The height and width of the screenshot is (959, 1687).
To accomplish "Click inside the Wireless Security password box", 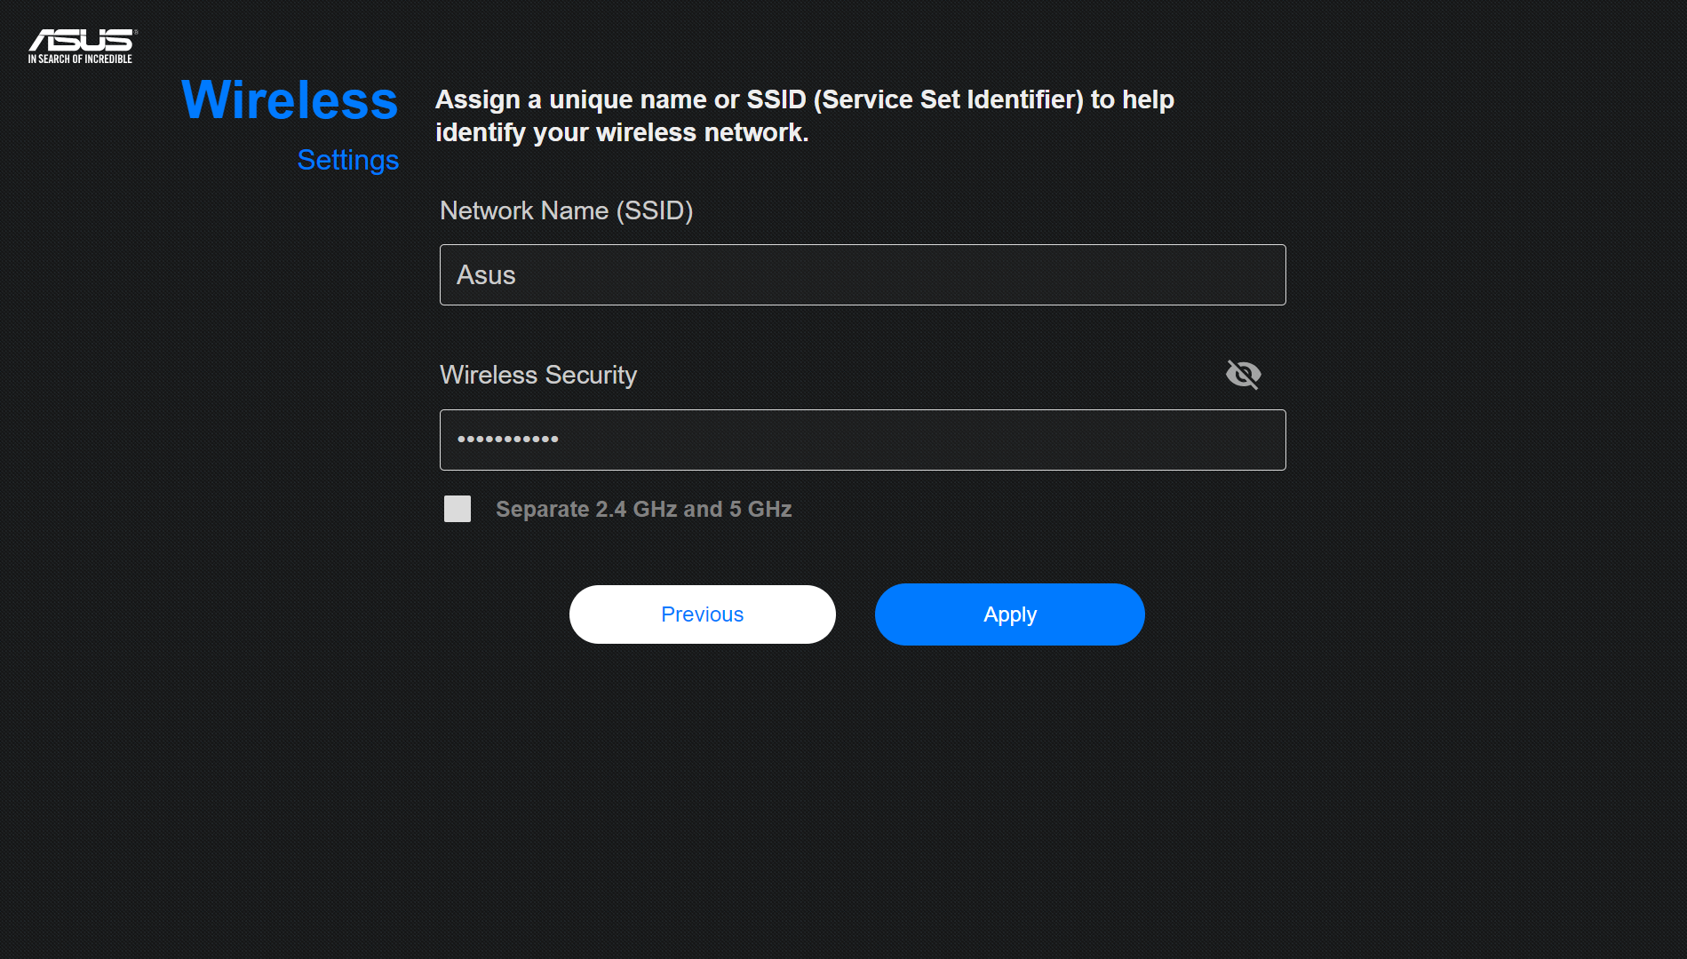I will point(862,440).
